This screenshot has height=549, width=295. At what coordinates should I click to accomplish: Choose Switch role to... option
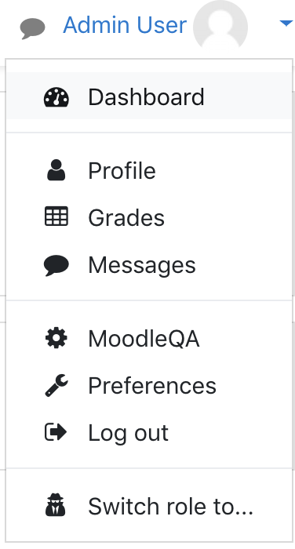point(149,506)
